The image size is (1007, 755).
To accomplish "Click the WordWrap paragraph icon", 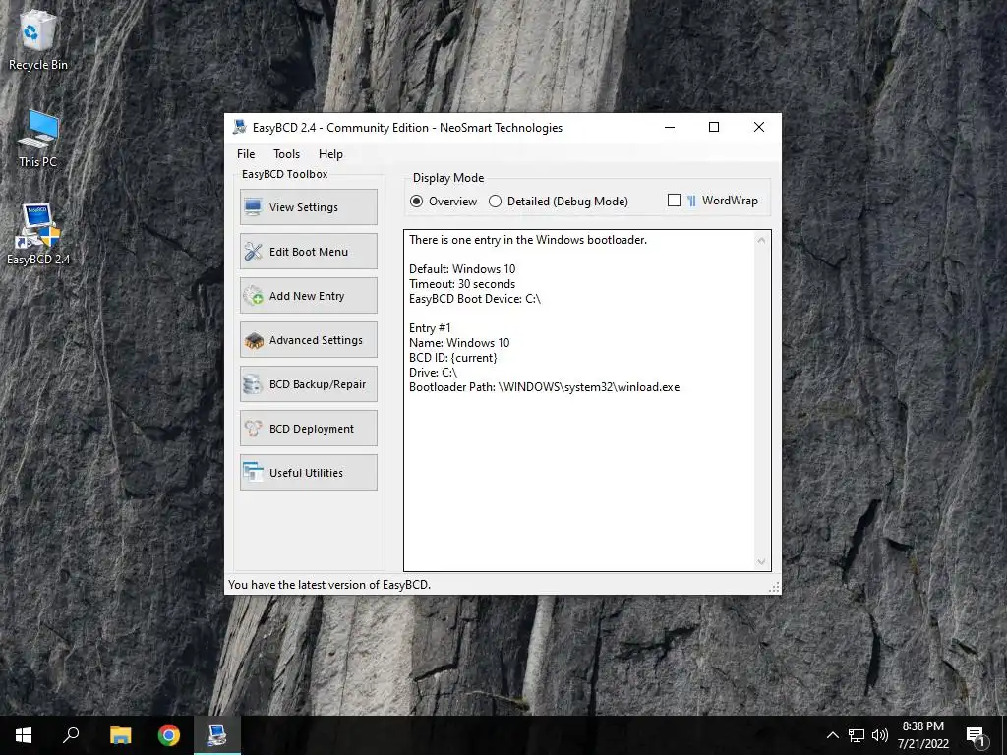I will [691, 201].
